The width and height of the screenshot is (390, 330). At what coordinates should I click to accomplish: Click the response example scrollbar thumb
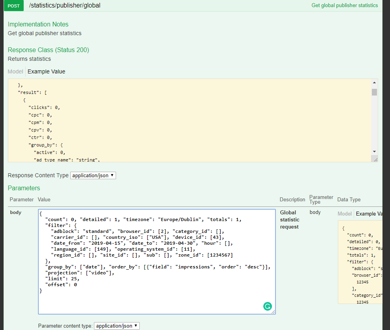click(x=374, y=92)
